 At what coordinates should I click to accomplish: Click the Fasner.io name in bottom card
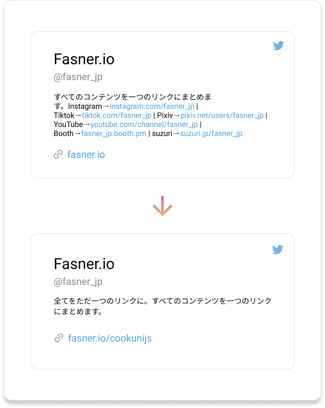pyautogui.click(x=84, y=264)
